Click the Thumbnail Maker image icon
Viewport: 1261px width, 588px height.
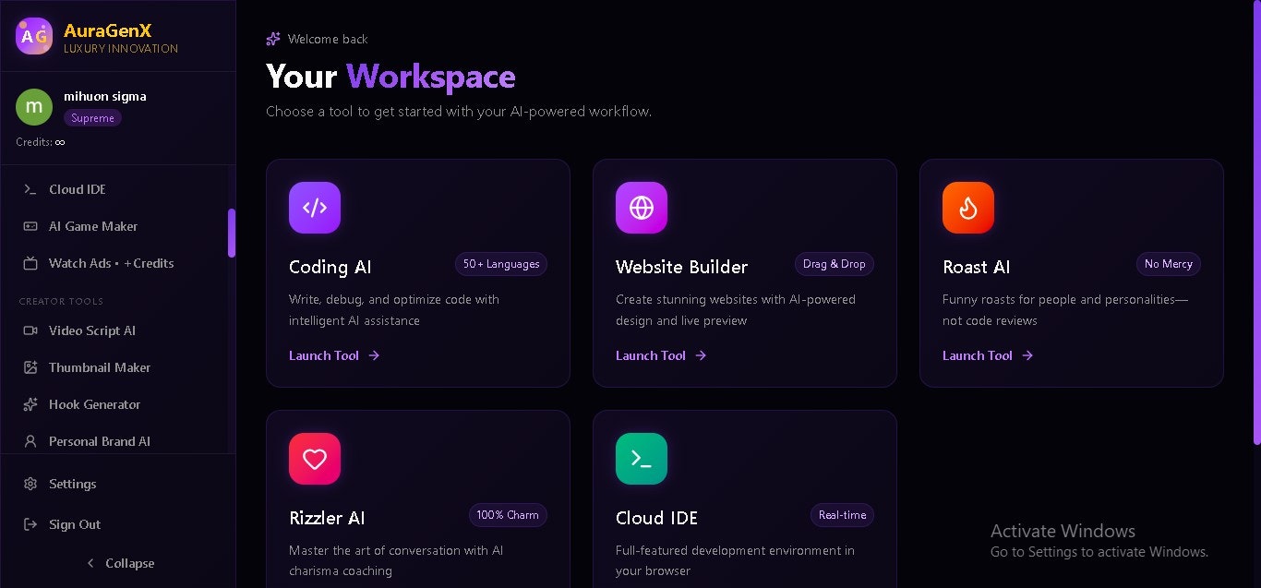click(30, 367)
